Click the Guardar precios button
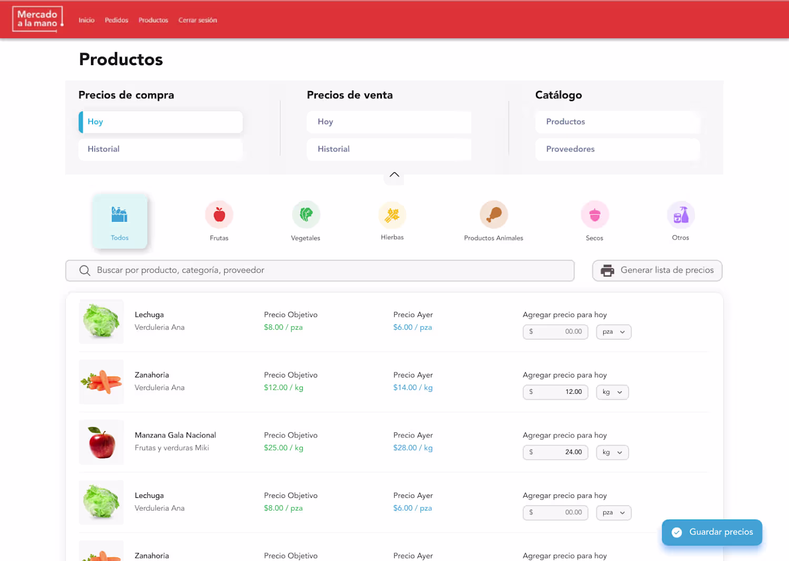 (712, 532)
